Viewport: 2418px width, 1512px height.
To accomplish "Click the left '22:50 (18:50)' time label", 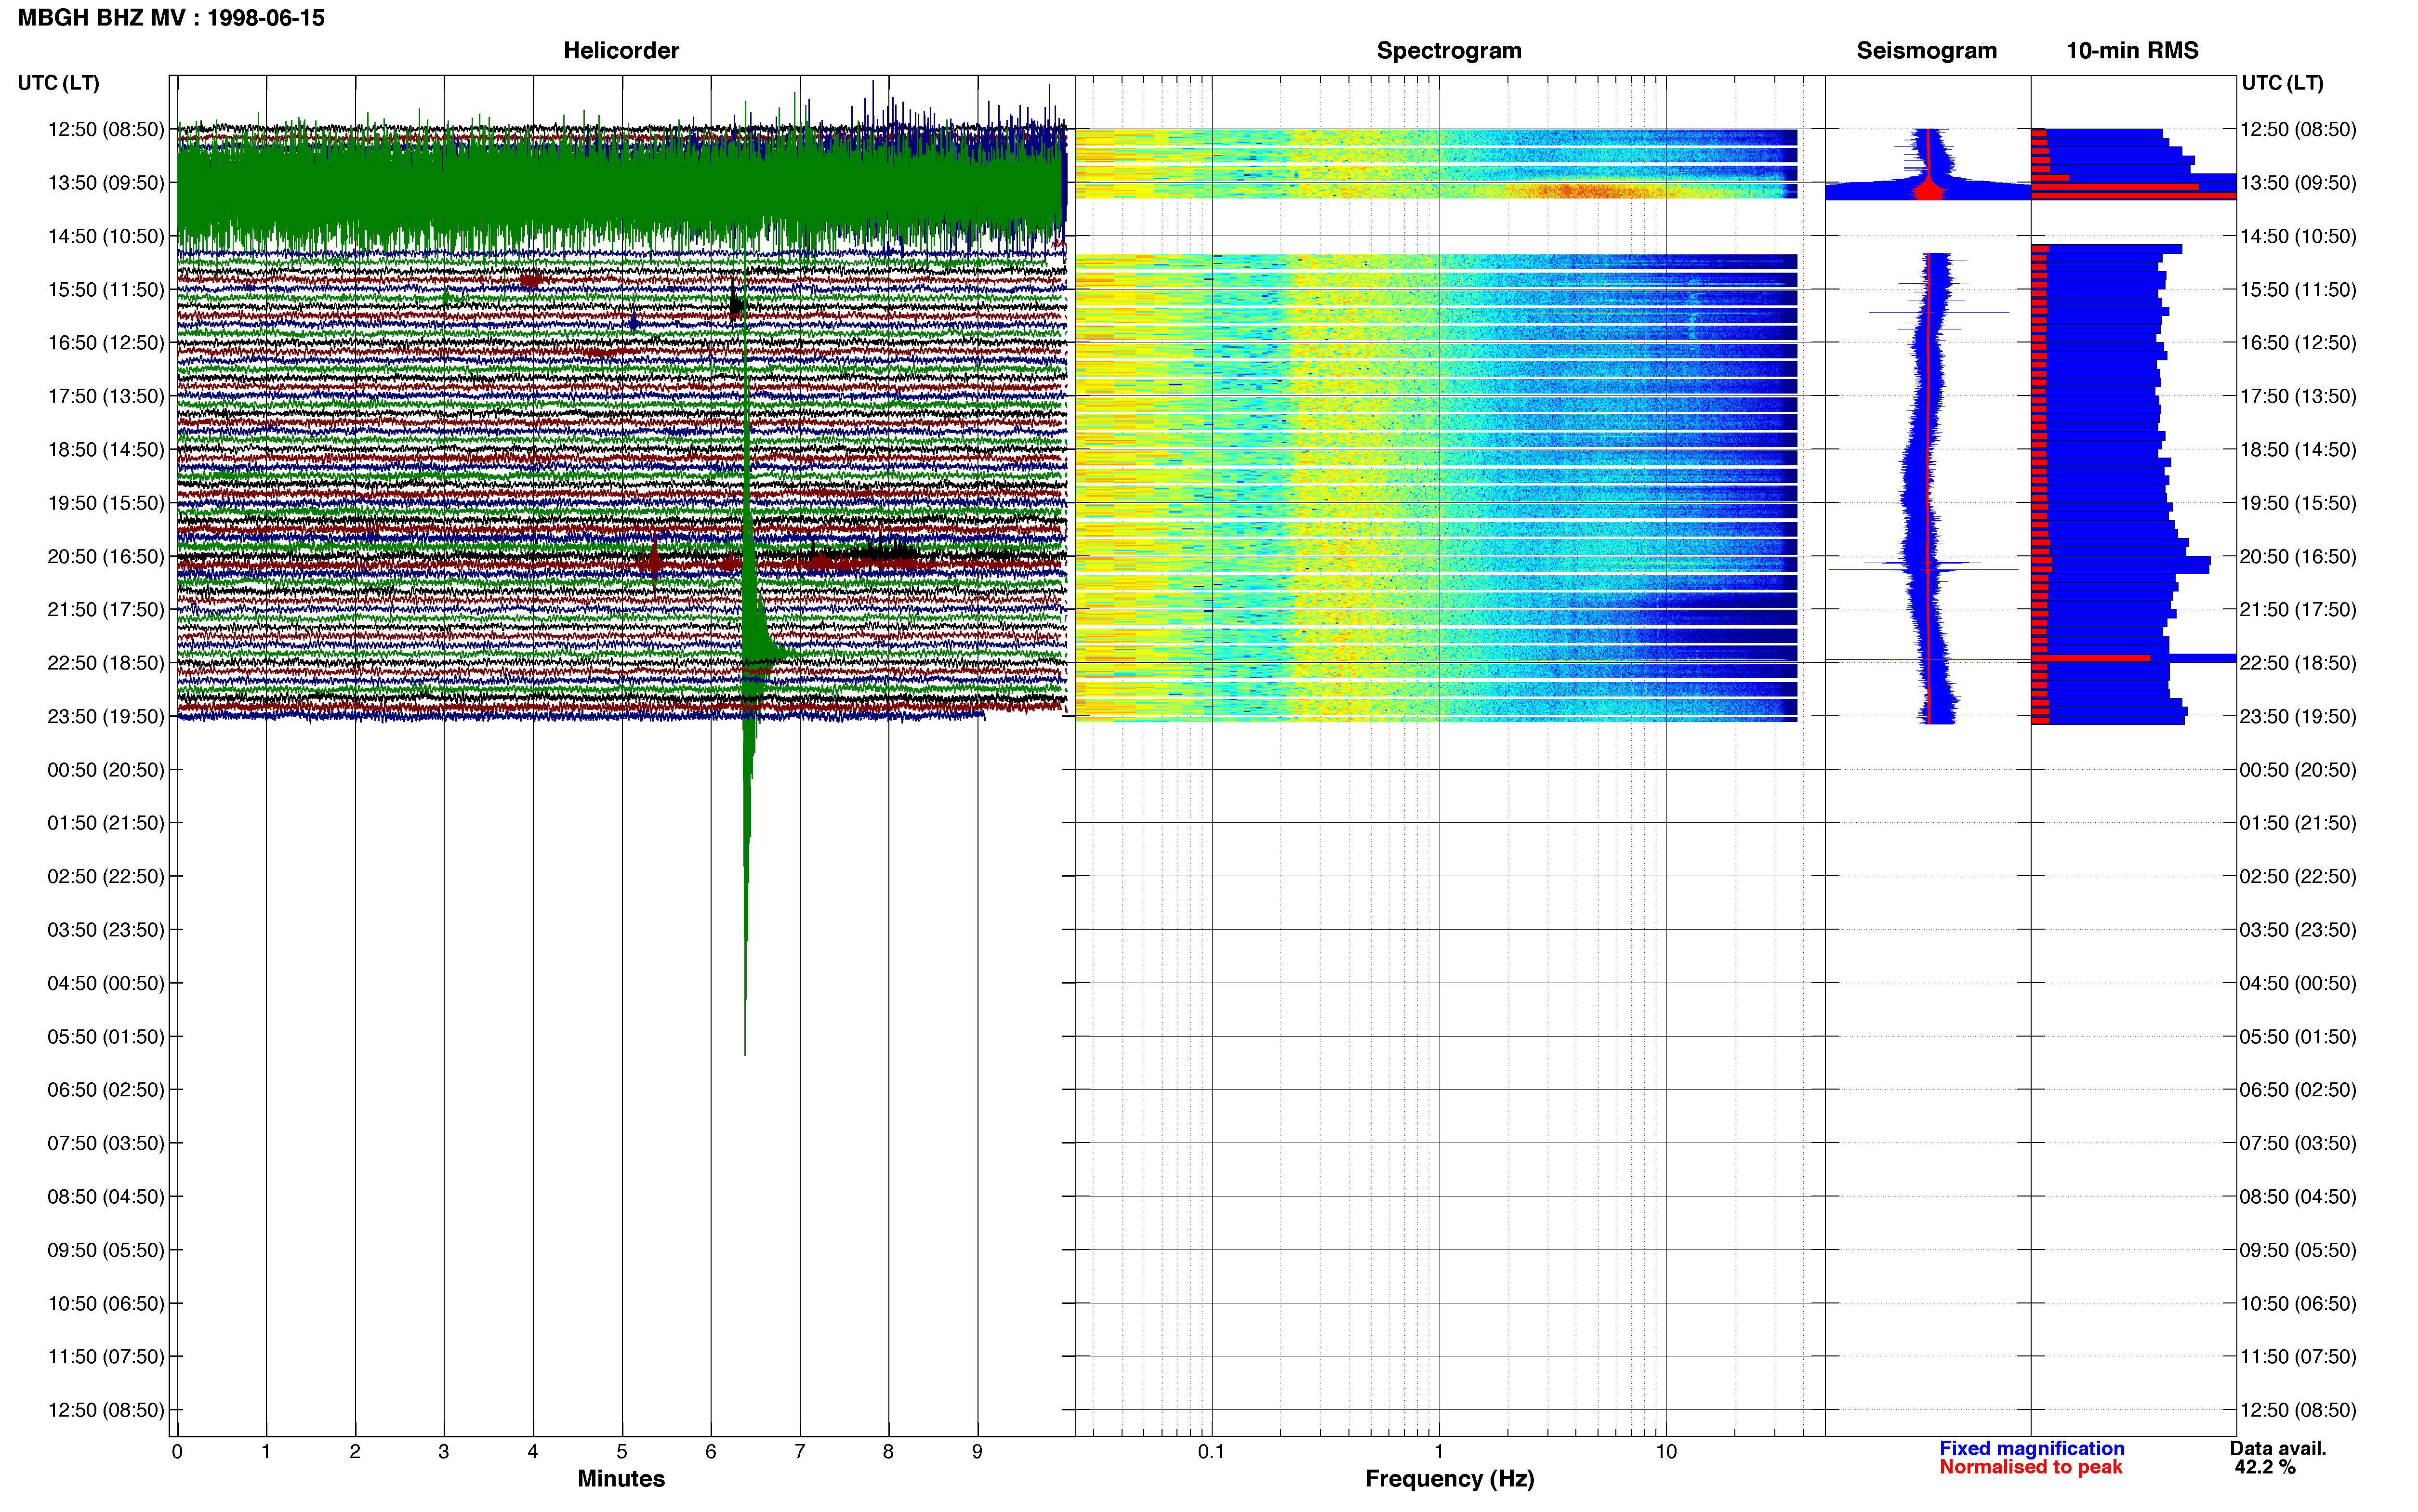I will pos(106,663).
